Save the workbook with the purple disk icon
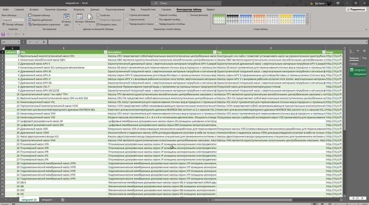The width and height of the screenshot is (369, 205). click(3, 35)
